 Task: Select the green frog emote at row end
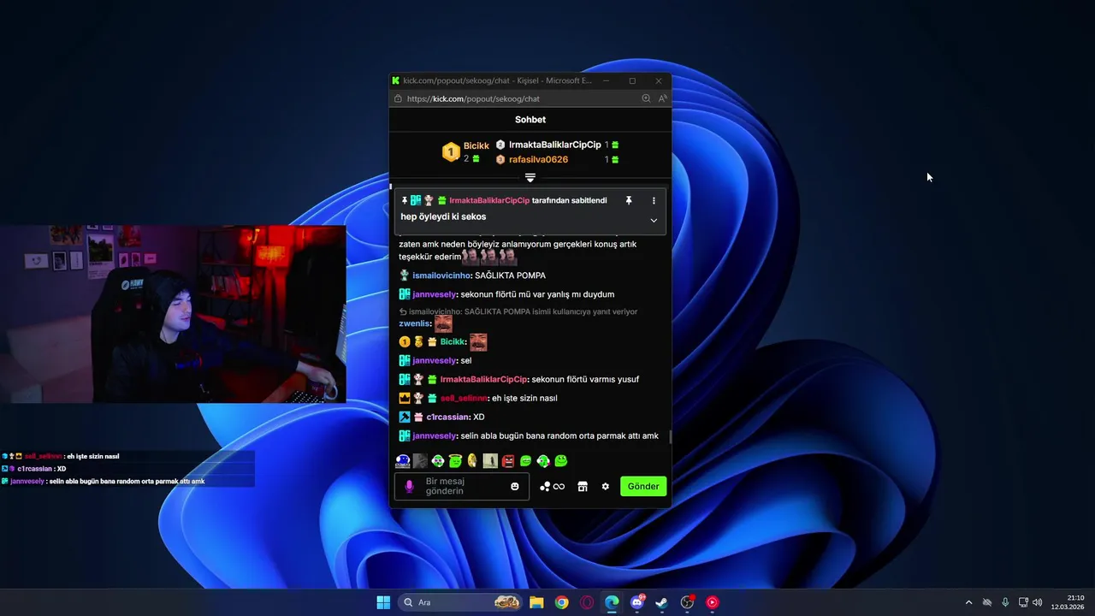tap(560, 460)
